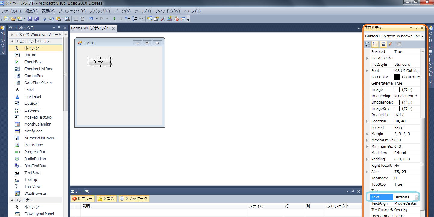
Task: Toggle the messages filter in Error List
Action: [x=134, y=199]
